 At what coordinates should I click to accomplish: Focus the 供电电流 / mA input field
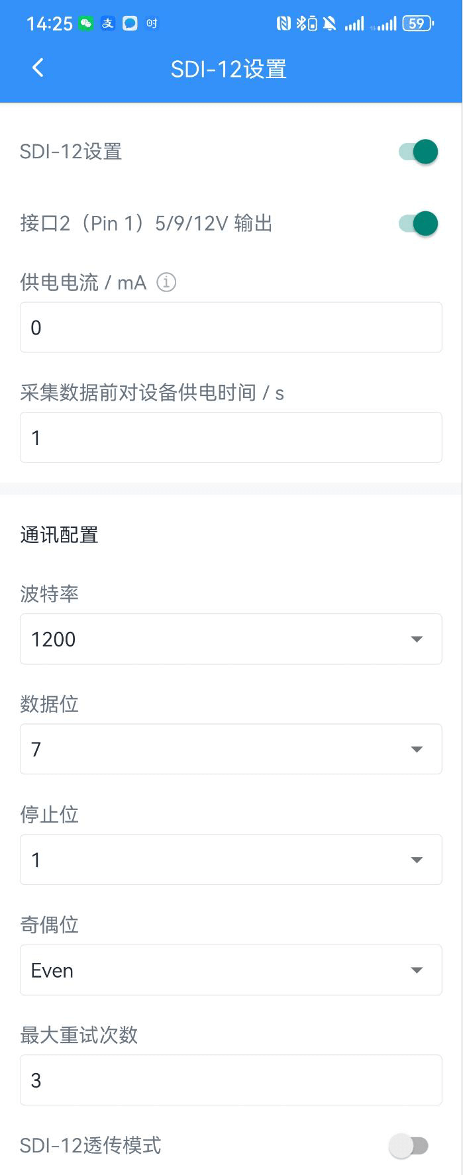coord(231,327)
